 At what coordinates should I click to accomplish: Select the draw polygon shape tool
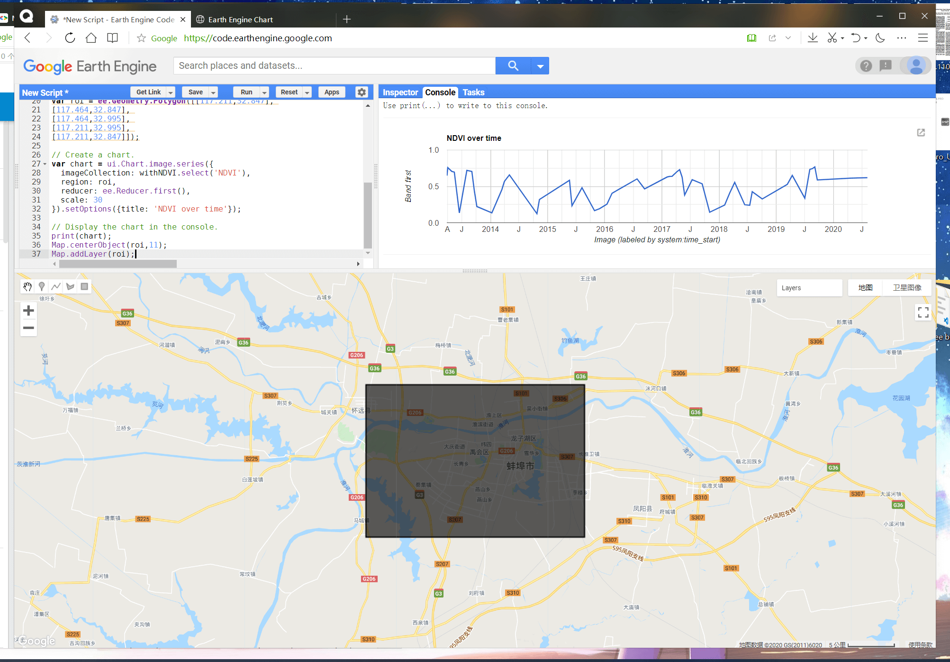coord(70,286)
